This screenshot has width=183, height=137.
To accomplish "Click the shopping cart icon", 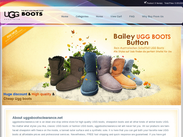I will coord(145,3).
